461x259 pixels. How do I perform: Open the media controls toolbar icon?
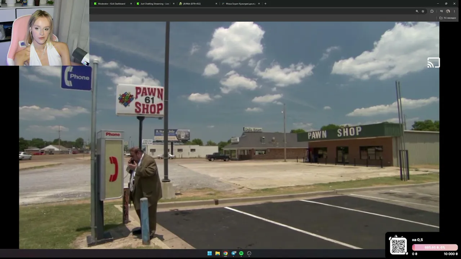pyautogui.click(x=442, y=11)
